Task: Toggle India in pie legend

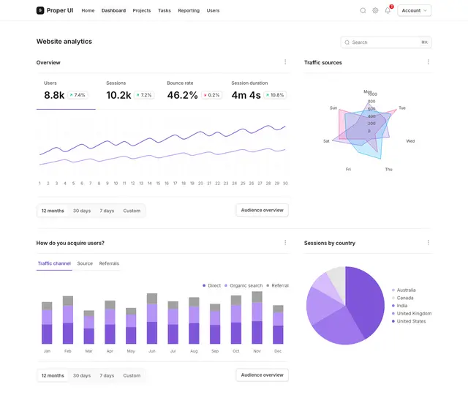Action: point(400,306)
